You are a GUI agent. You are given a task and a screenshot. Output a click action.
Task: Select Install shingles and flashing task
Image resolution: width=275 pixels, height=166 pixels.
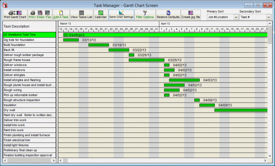tap(29, 80)
